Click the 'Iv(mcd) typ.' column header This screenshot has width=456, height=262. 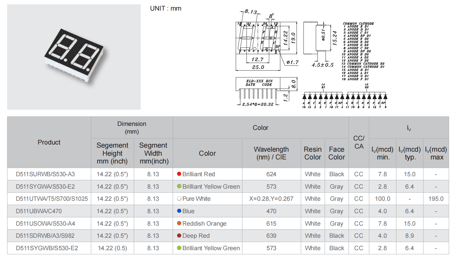click(410, 153)
